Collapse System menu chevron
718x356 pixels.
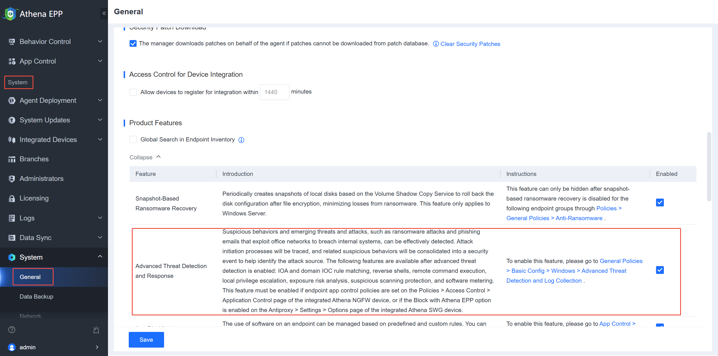point(100,257)
